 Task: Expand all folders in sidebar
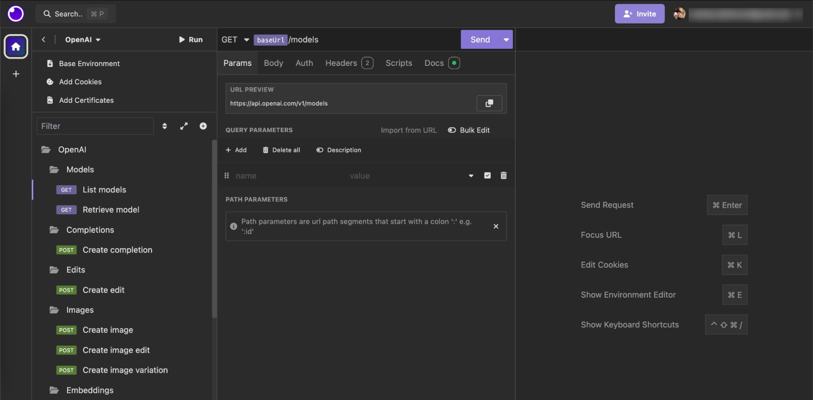pyautogui.click(x=184, y=126)
